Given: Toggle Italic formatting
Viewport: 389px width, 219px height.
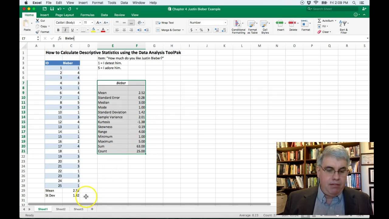Looking at the screenshot, I should (65, 30).
